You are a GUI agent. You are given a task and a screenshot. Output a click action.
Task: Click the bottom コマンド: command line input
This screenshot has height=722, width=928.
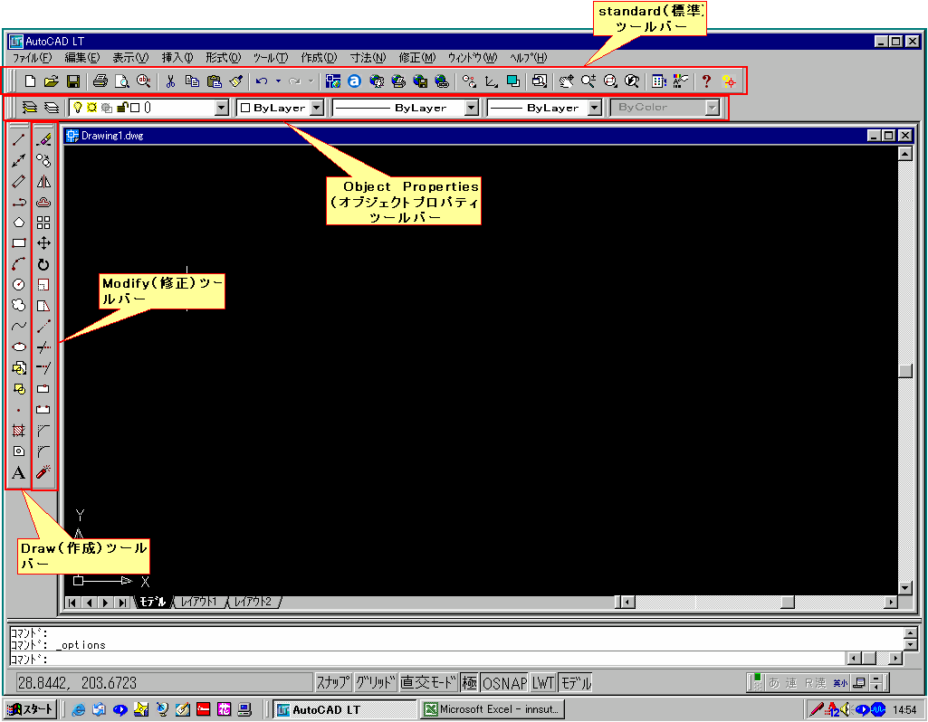(427, 659)
